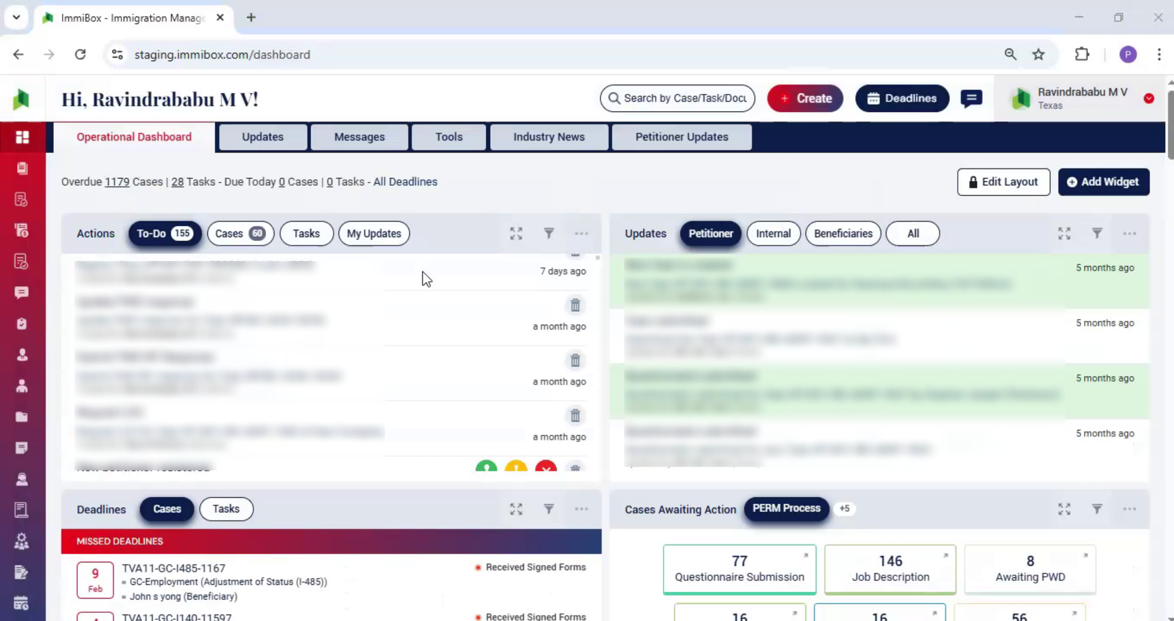This screenshot has width=1174, height=621.
Task: Select the PERM Process pill
Action: pos(786,508)
